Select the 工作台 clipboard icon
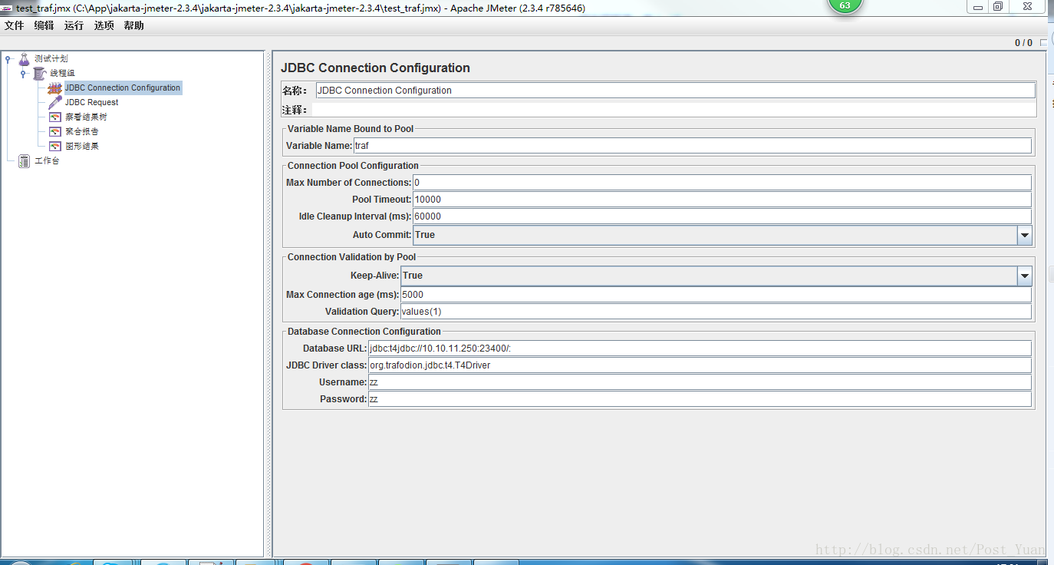This screenshot has height=565, width=1054. coord(25,160)
